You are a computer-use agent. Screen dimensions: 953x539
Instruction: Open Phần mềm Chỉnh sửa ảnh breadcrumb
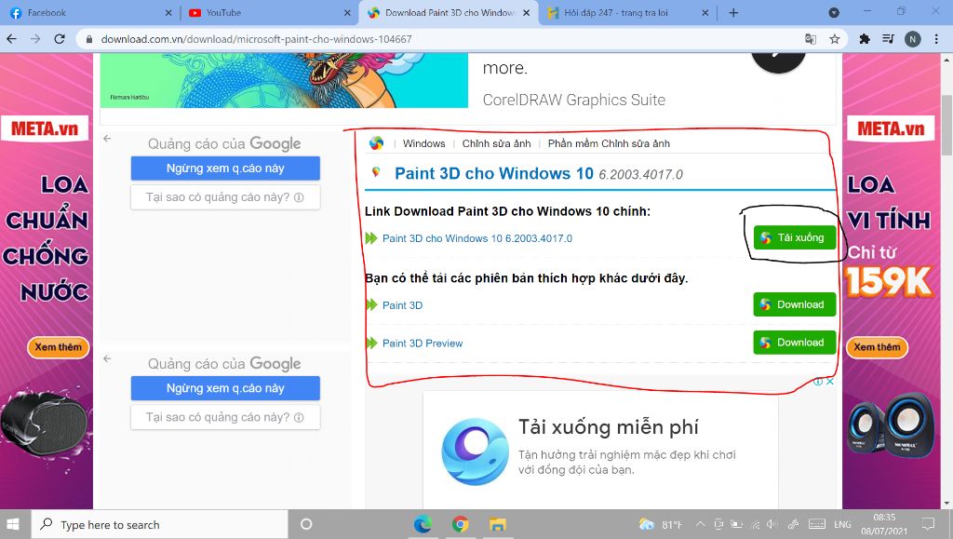click(609, 143)
